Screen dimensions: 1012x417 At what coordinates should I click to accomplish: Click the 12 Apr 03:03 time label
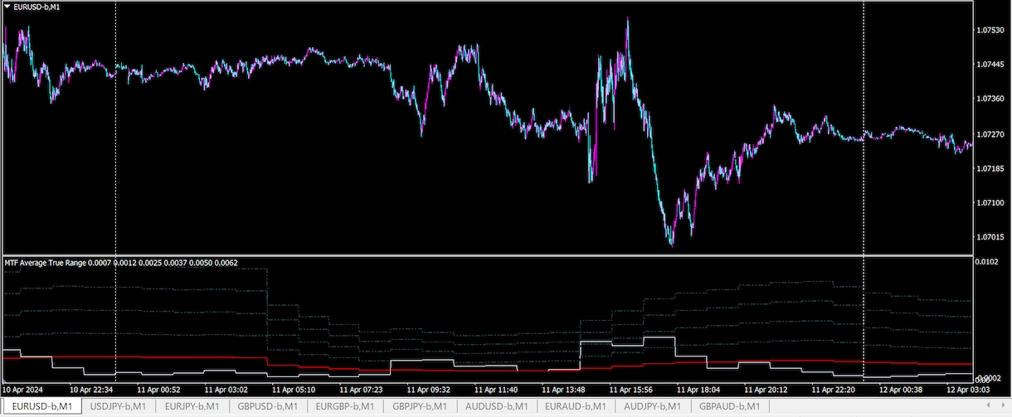pos(969,389)
